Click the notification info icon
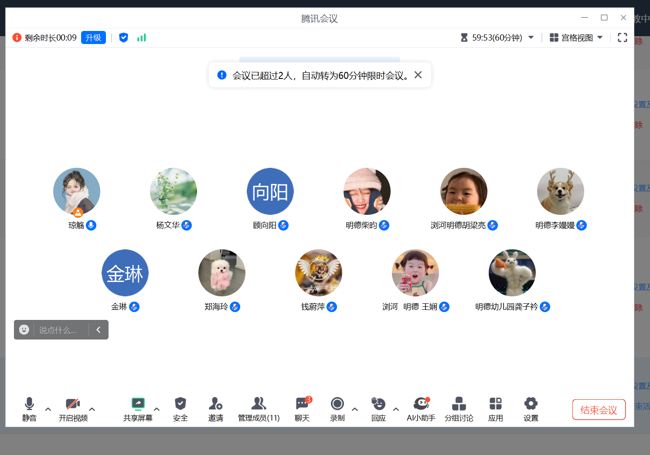Viewport: 650px width, 455px height. [222, 75]
